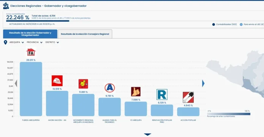Open the AREQUIPA region dropdown

click(x=17, y=42)
